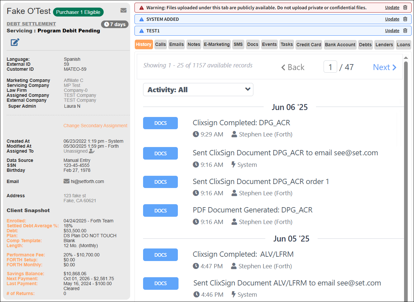Click the Jun 05 '25 date header
This screenshot has height=302, width=414.
[x=291, y=239]
